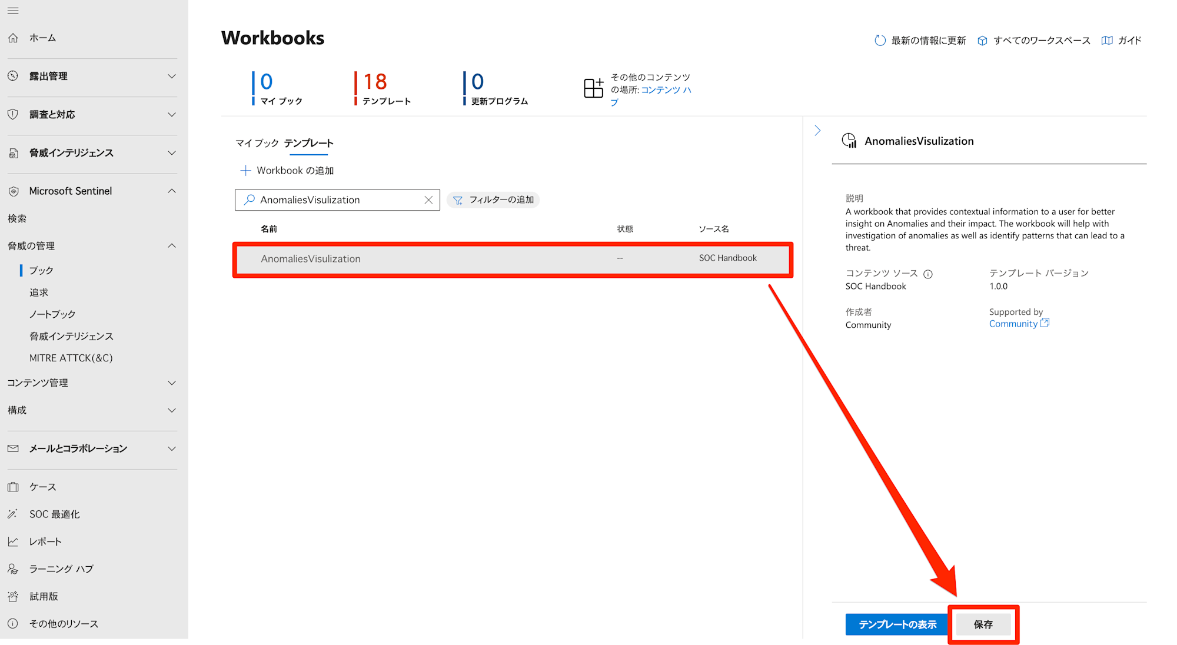Click the shield icon beside 調査と対応
This screenshot has width=1177, height=645.
click(x=13, y=114)
